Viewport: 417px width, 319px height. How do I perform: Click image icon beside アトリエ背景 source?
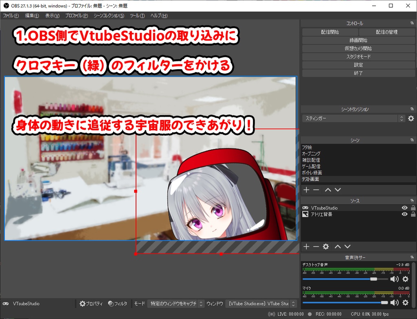click(x=305, y=214)
